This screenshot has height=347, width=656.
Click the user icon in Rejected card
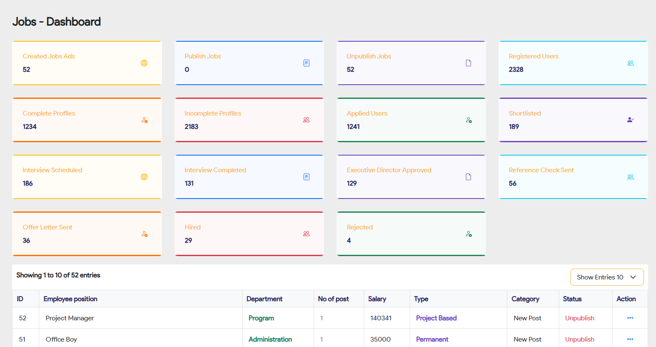point(469,234)
